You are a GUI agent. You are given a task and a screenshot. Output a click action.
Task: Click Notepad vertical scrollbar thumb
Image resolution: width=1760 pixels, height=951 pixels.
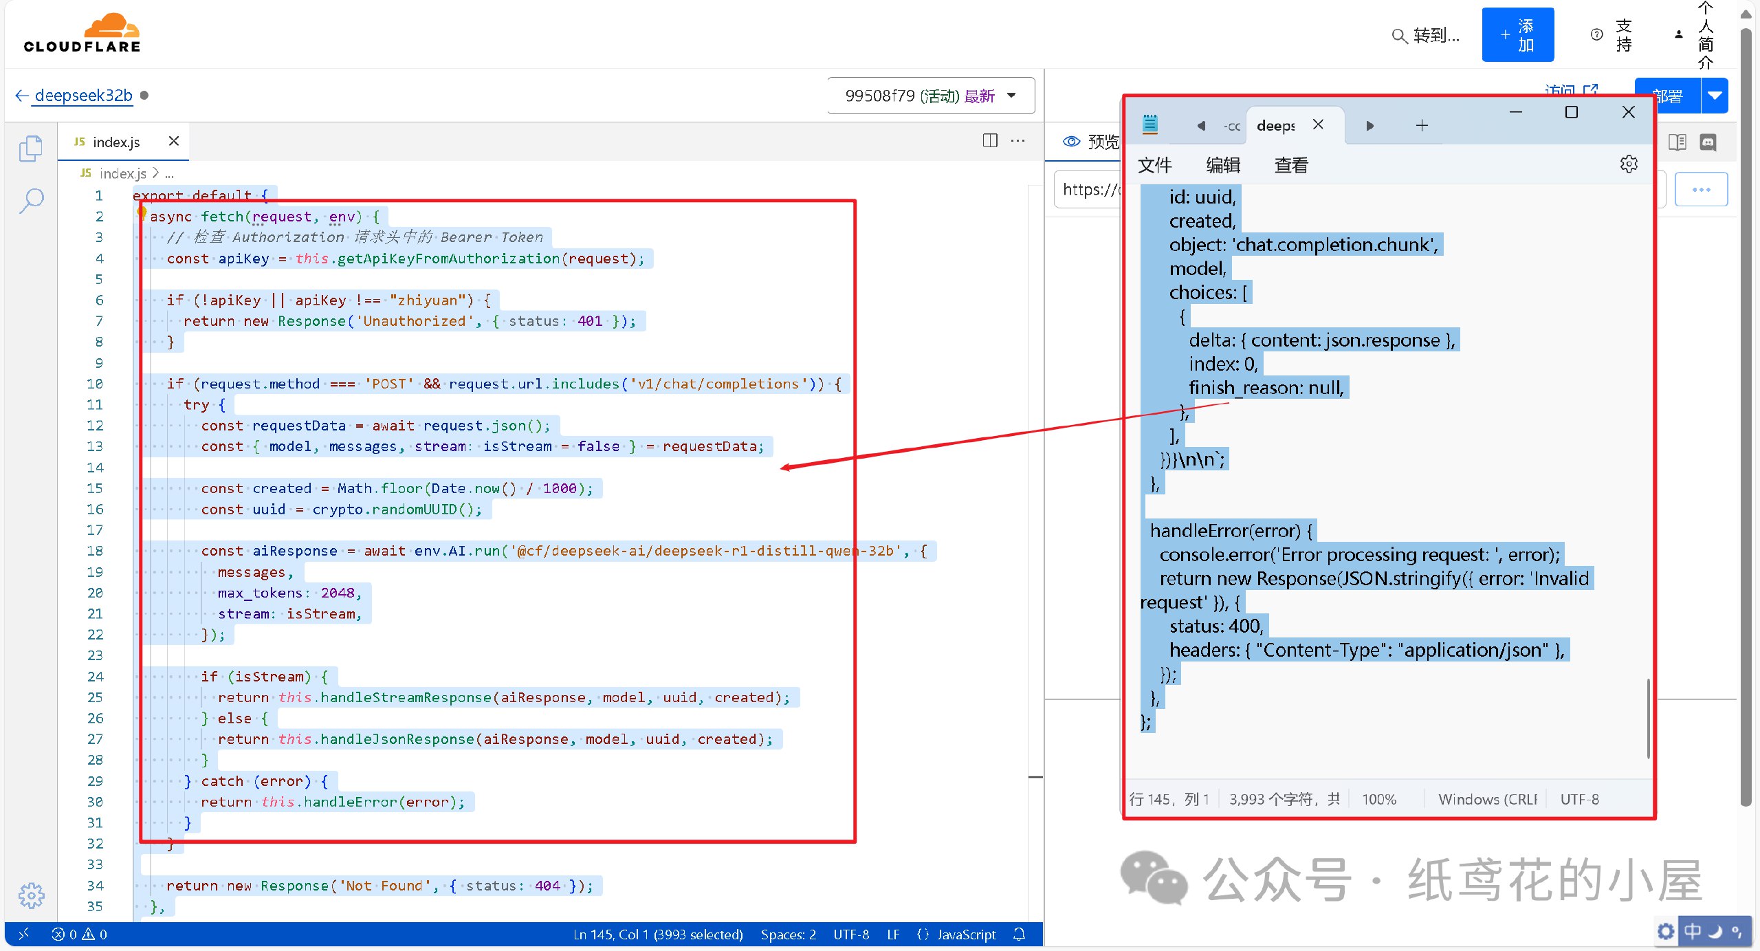coord(1649,719)
